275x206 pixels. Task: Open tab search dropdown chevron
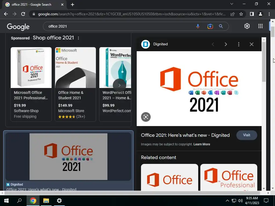tap(232, 4)
